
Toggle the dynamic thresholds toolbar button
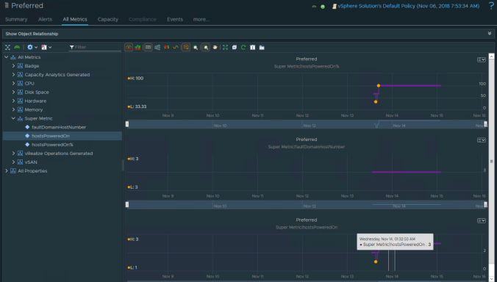[x=148, y=48]
